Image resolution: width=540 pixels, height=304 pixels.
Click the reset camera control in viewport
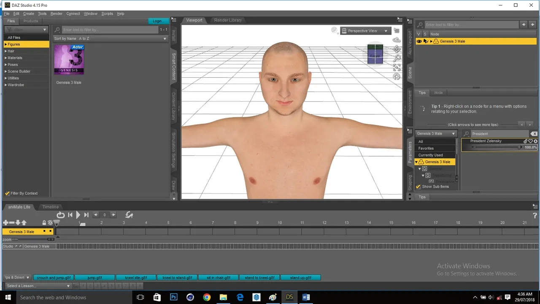coord(397,76)
